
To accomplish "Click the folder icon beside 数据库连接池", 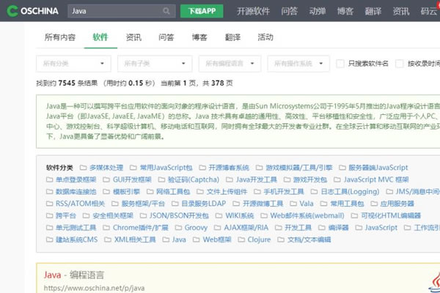I will [49, 191].
